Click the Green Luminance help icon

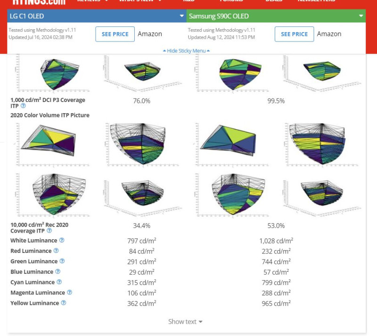(x=62, y=261)
